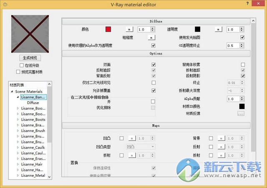Collapse the Maps section header
Viewport: 267px width, 188px height.
pyautogui.click(x=156, y=126)
